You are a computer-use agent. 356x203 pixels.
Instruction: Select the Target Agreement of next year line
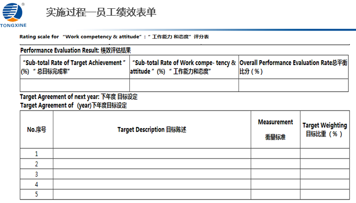[x=78, y=97]
